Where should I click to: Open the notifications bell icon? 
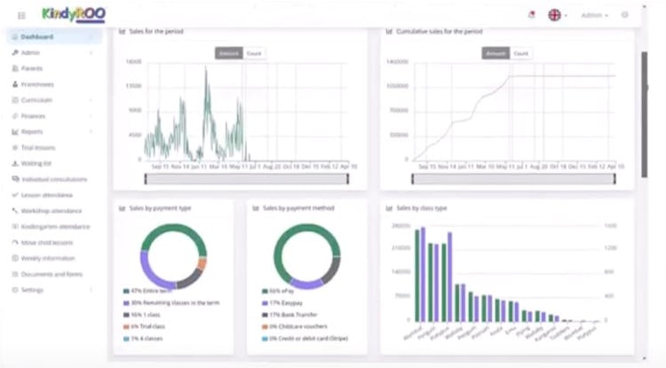point(531,15)
